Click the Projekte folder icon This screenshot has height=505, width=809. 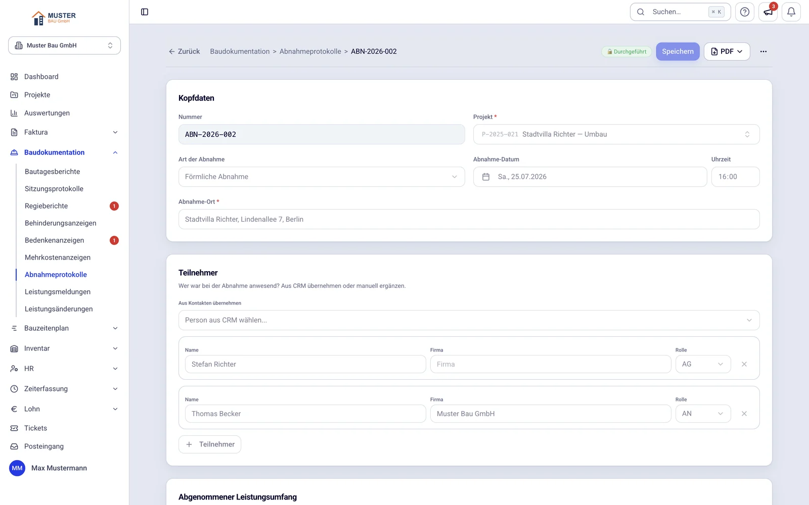(14, 95)
